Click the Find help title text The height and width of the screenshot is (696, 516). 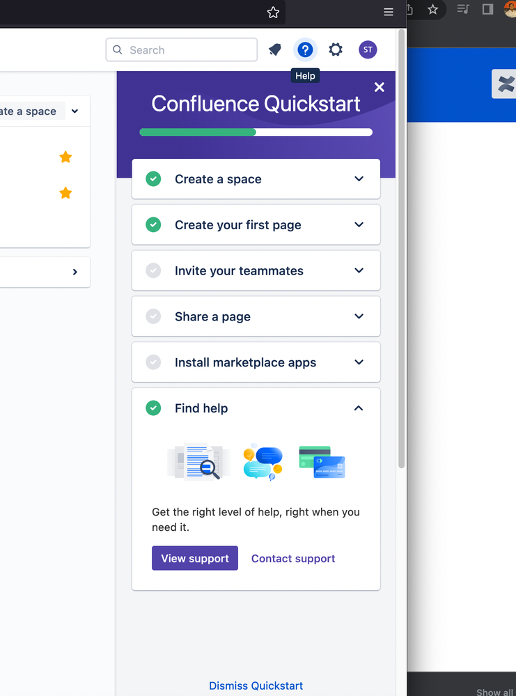point(201,408)
